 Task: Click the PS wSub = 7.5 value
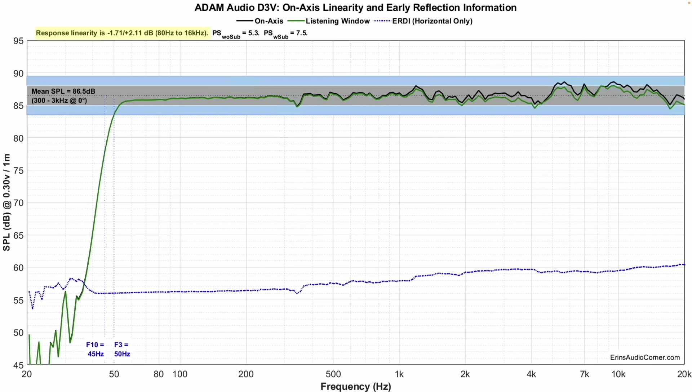(x=285, y=34)
